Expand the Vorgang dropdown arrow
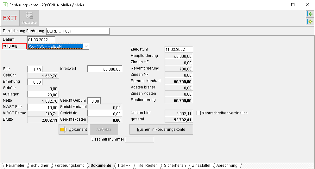This screenshot has height=169, width=315. point(86,46)
